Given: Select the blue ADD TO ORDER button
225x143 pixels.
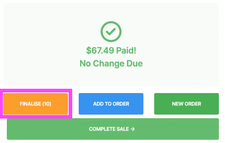Looking at the screenshot, I should click(x=111, y=104).
